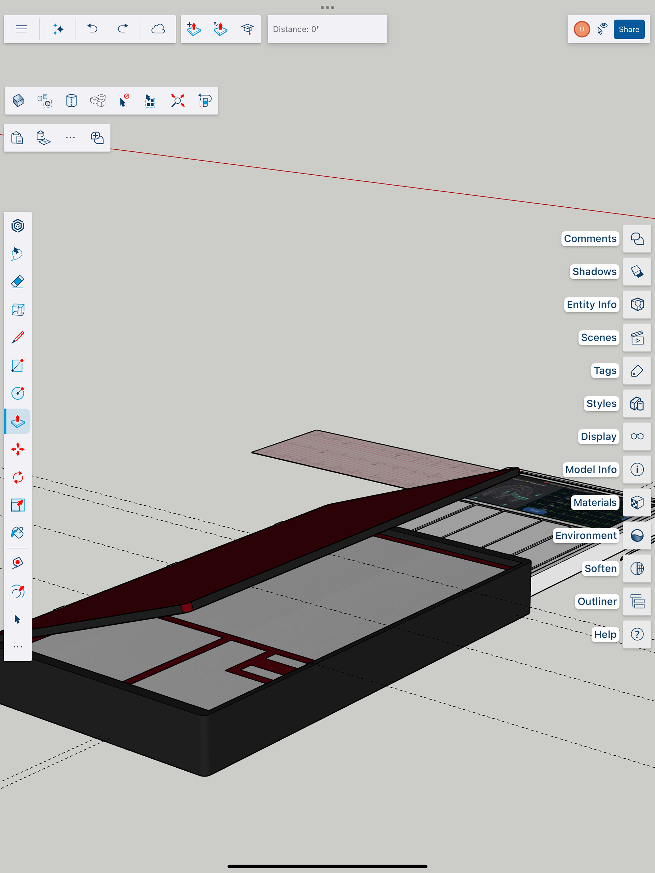The height and width of the screenshot is (873, 655).
Task: Undo the last action
Action: (93, 29)
